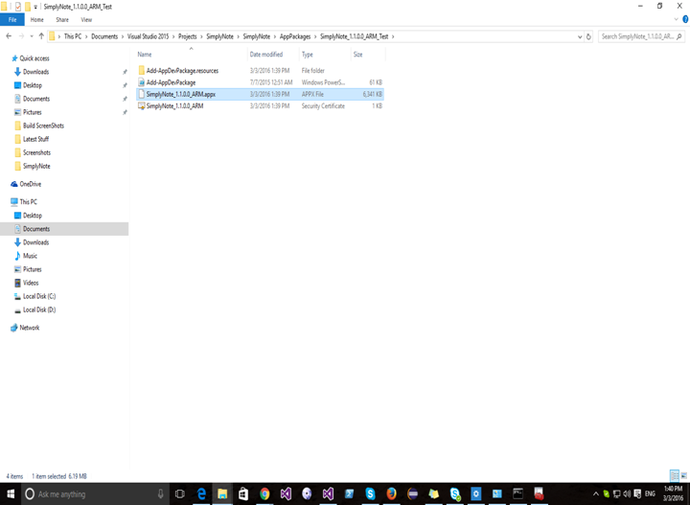Open chevron after AppPackages in breadcrumb
The height and width of the screenshot is (505, 690).
(315, 36)
